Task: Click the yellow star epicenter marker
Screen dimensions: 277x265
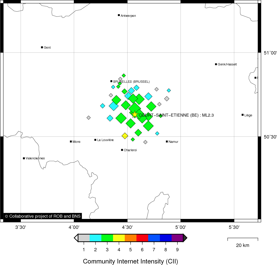Action: (x=135, y=115)
